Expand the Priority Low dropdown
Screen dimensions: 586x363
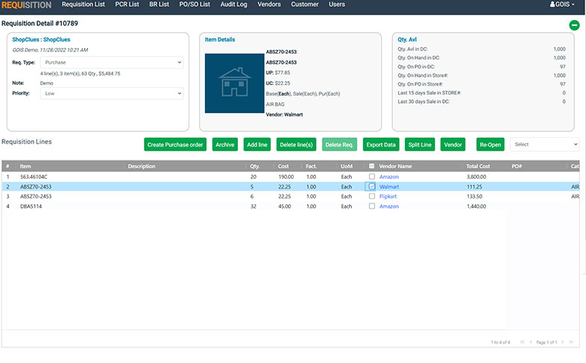point(112,93)
